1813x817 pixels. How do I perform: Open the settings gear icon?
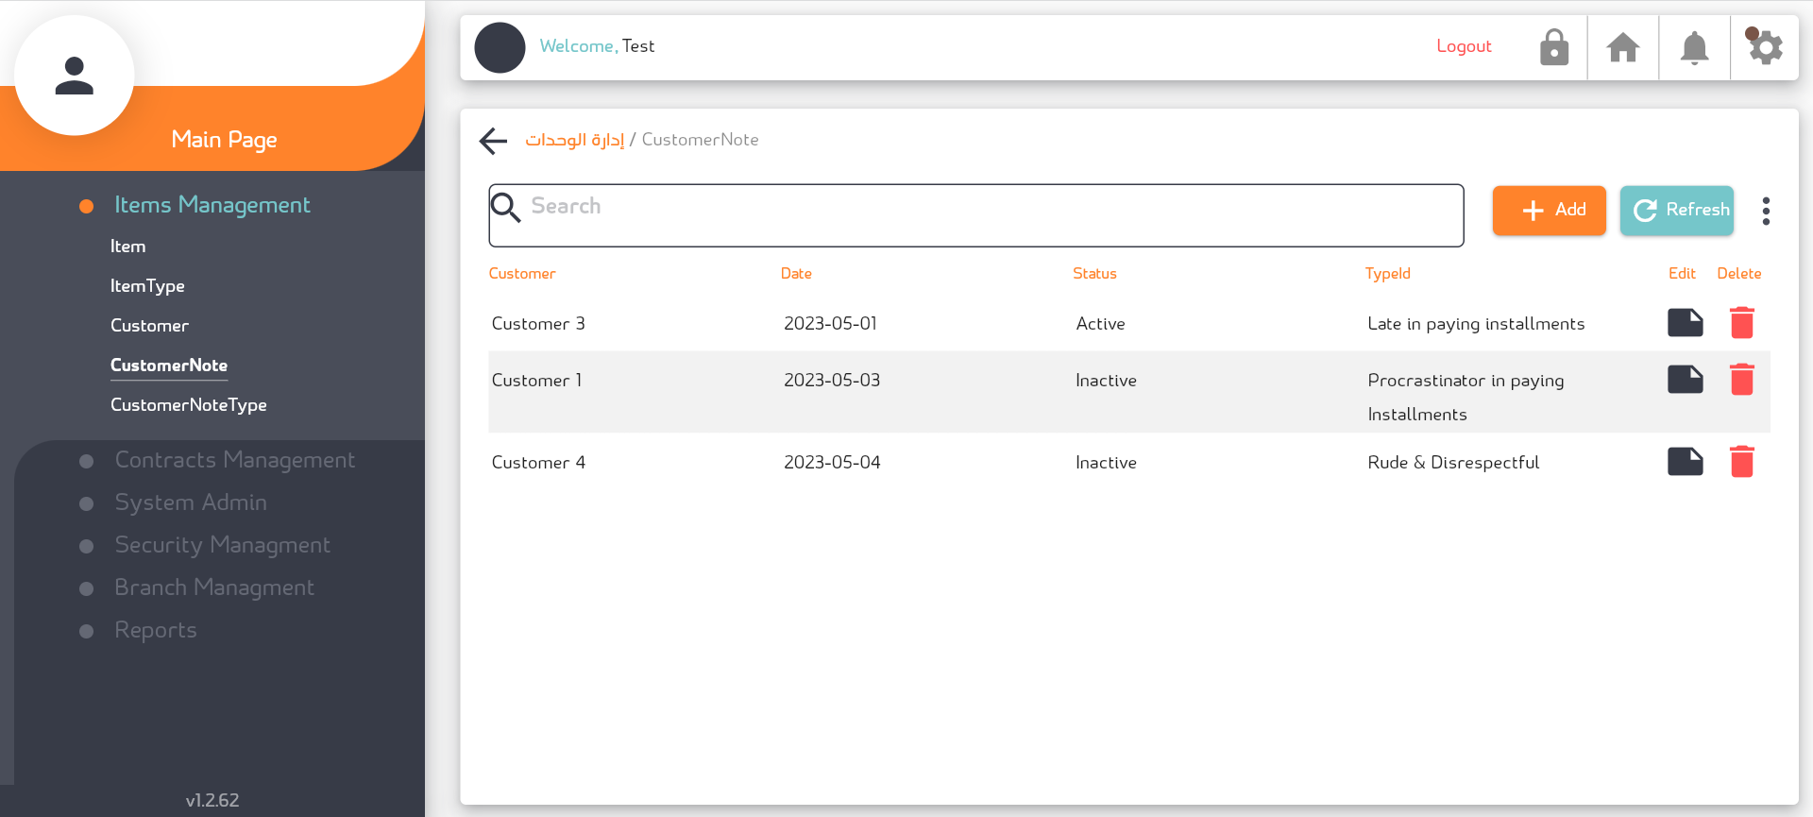[1764, 46]
